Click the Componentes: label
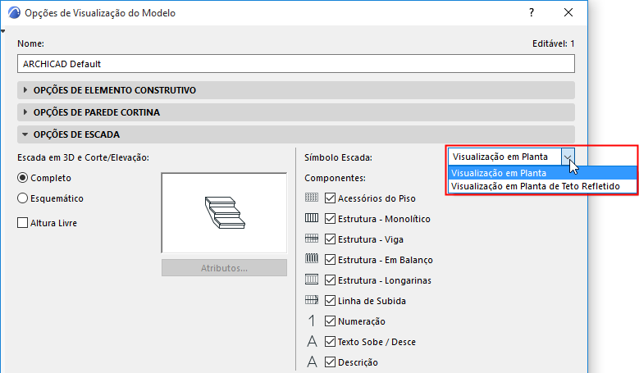 tap(335, 178)
